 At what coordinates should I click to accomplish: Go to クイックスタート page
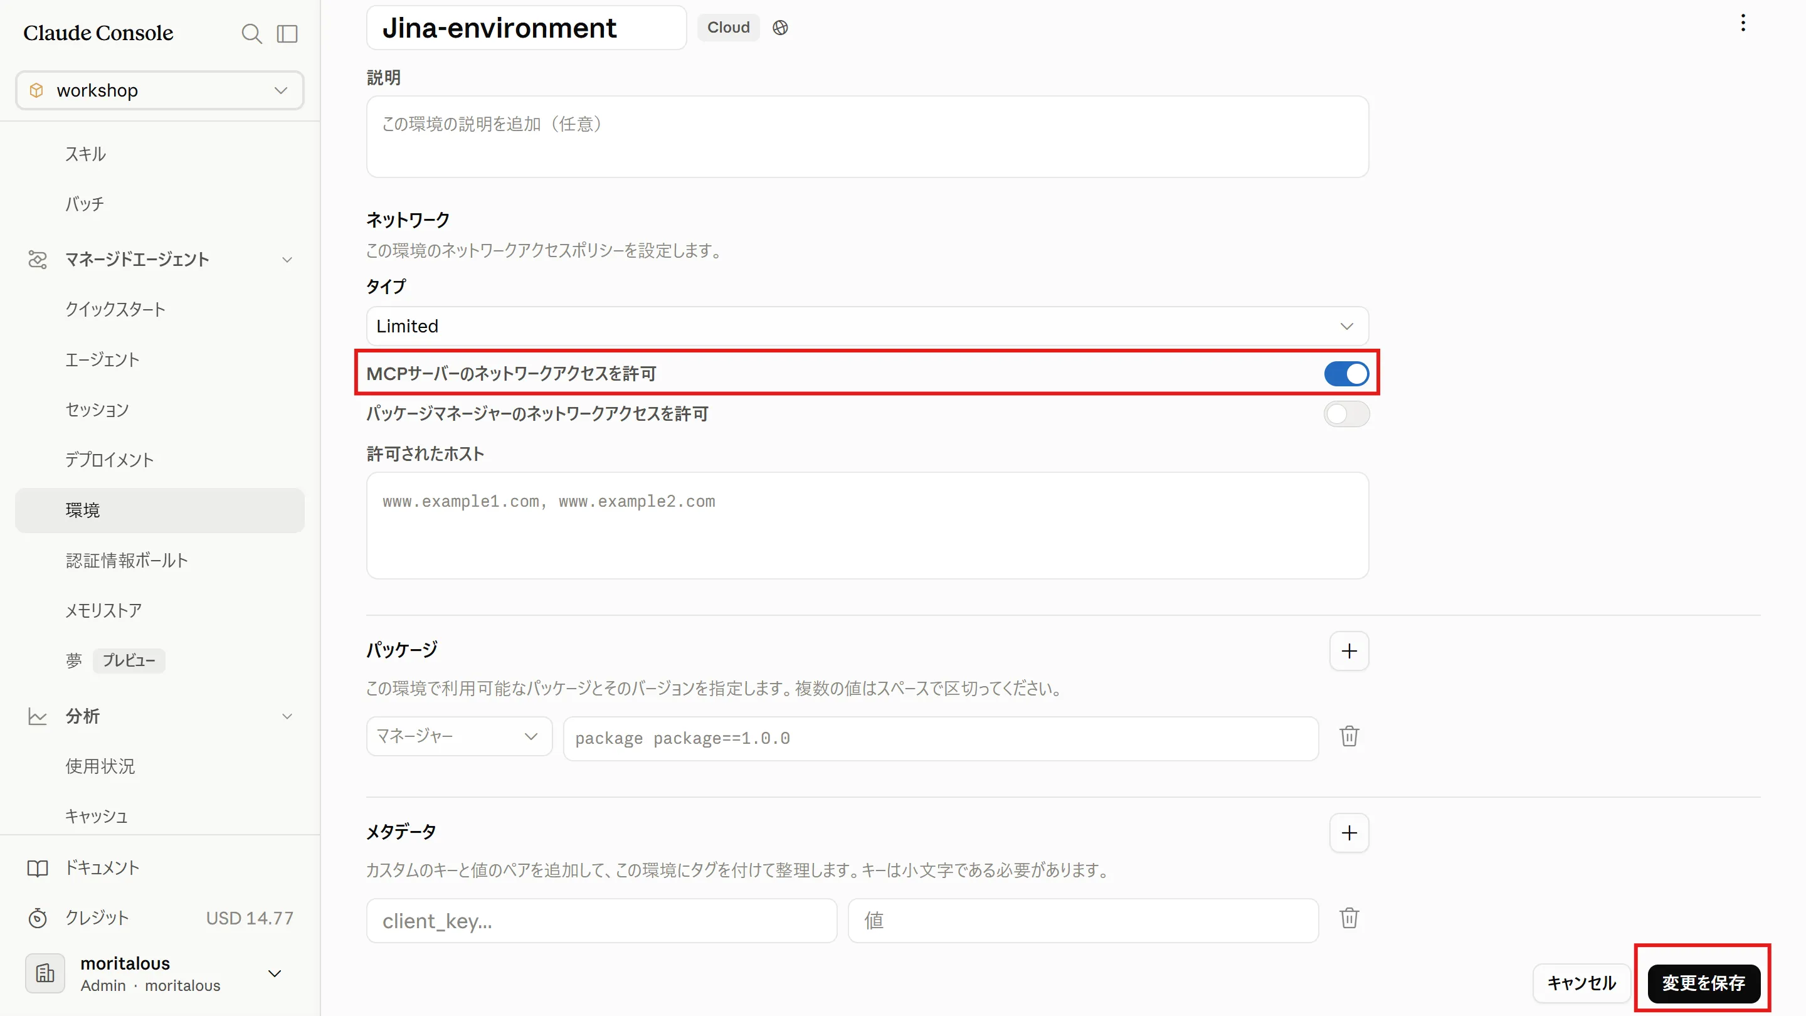115,309
